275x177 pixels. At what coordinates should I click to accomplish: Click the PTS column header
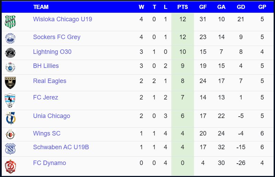(x=183, y=7)
